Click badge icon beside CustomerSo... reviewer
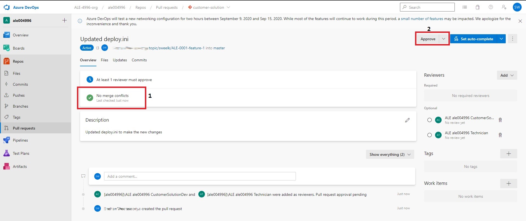This screenshot has height=221, width=526. click(x=500, y=120)
